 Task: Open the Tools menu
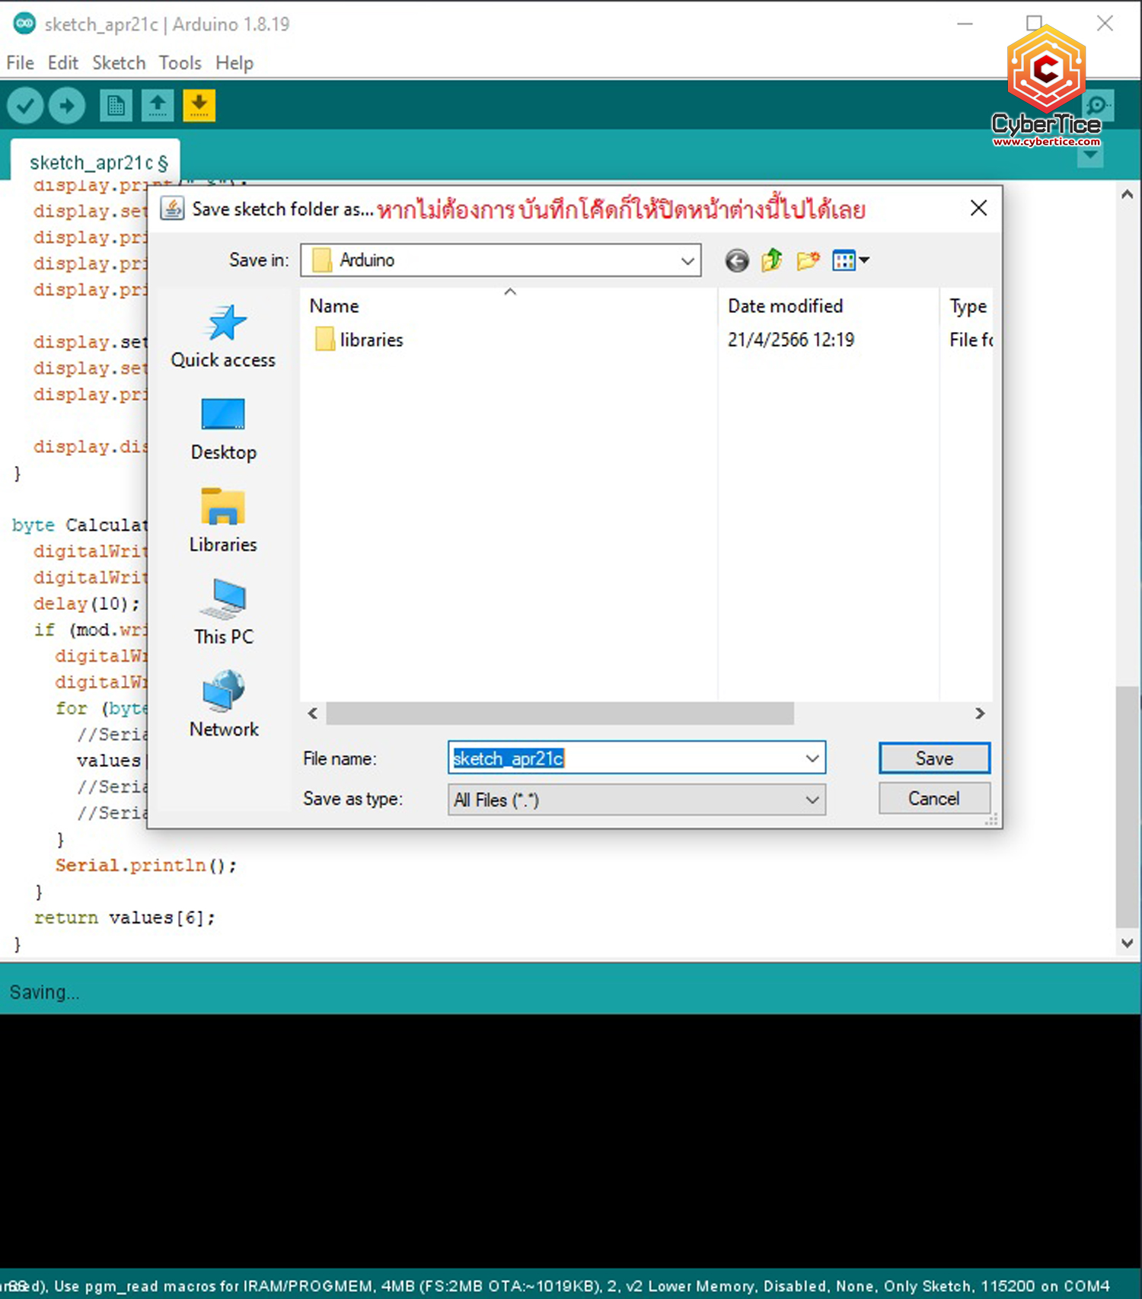[180, 63]
